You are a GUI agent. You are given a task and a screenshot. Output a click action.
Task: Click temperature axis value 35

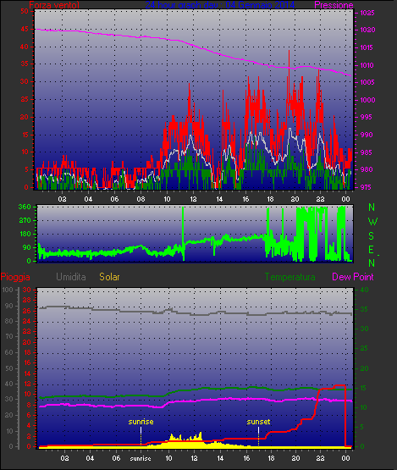point(364,309)
